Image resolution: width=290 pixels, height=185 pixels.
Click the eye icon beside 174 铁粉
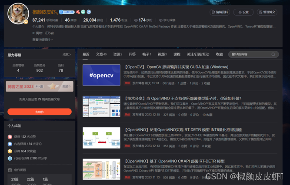(136, 20)
